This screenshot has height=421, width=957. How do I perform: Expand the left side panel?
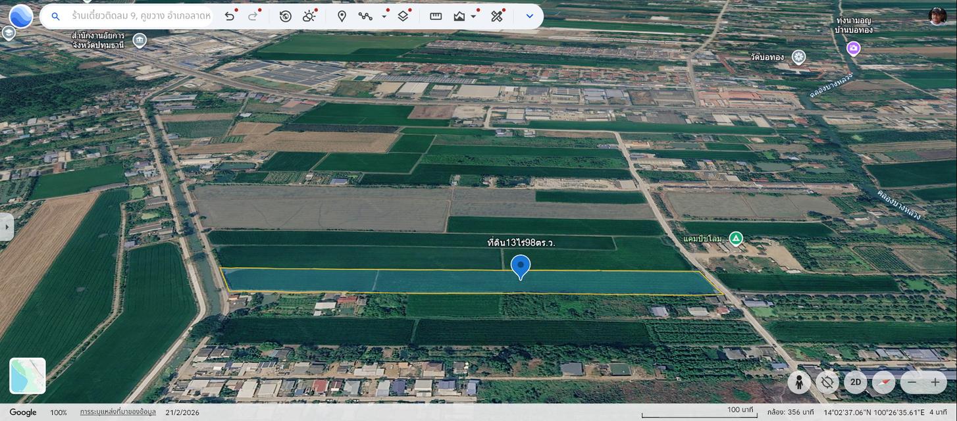pos(7,227)
